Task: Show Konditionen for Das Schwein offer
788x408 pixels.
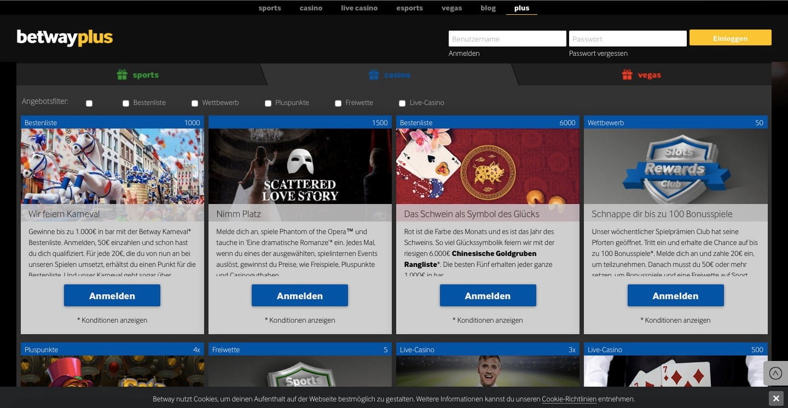Action: (488, 320)
